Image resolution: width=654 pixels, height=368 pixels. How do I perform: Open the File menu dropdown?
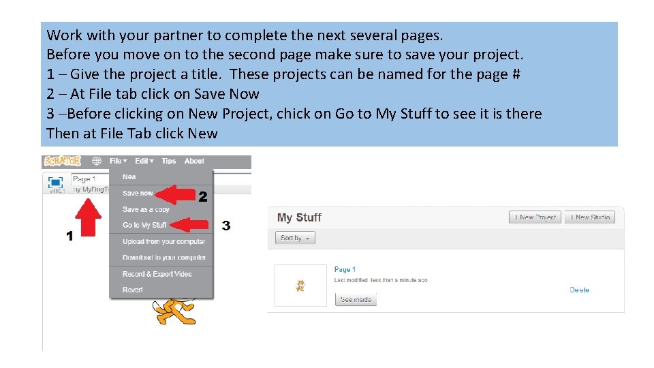(119, 162)
